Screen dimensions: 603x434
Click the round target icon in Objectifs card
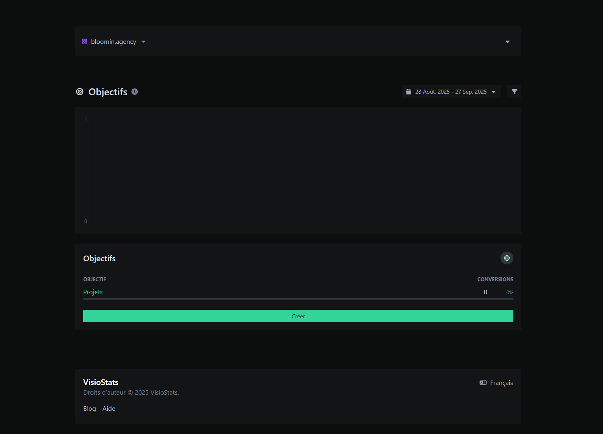coord(507,258)
